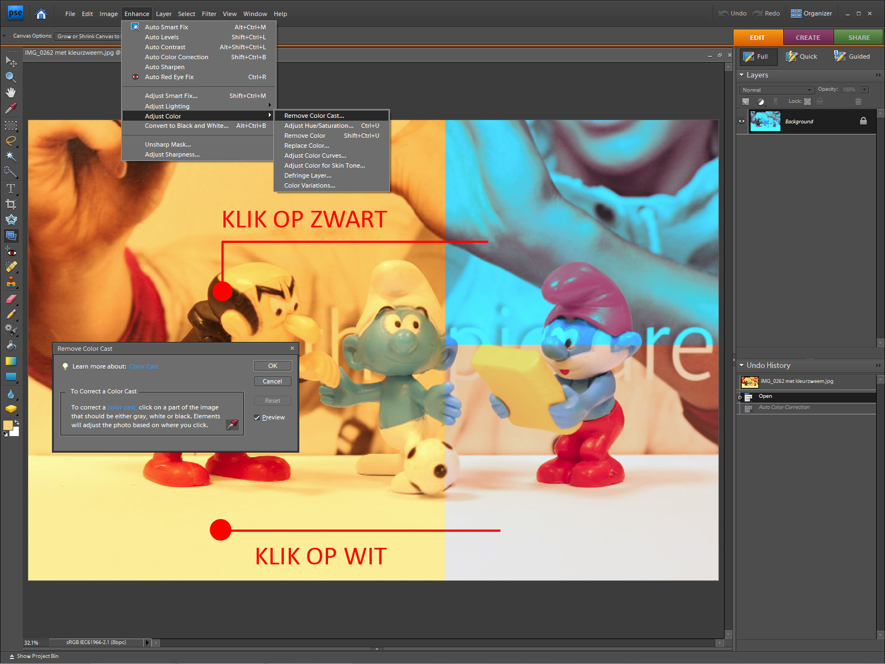Click the Delete layer trash icon
The height and width of the screenshot is (664, 885).
[858, 101]
